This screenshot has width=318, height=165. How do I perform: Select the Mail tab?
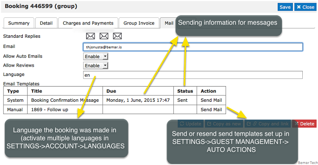[x=169, y=23]
